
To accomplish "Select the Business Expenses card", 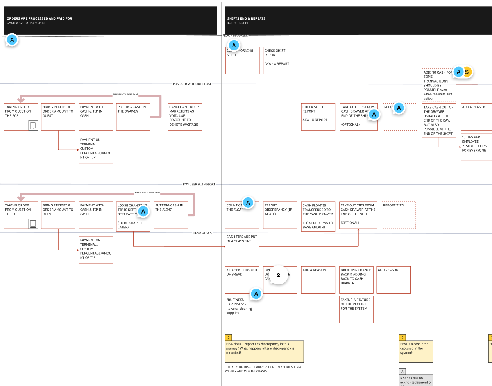I will tap(242, 310).
